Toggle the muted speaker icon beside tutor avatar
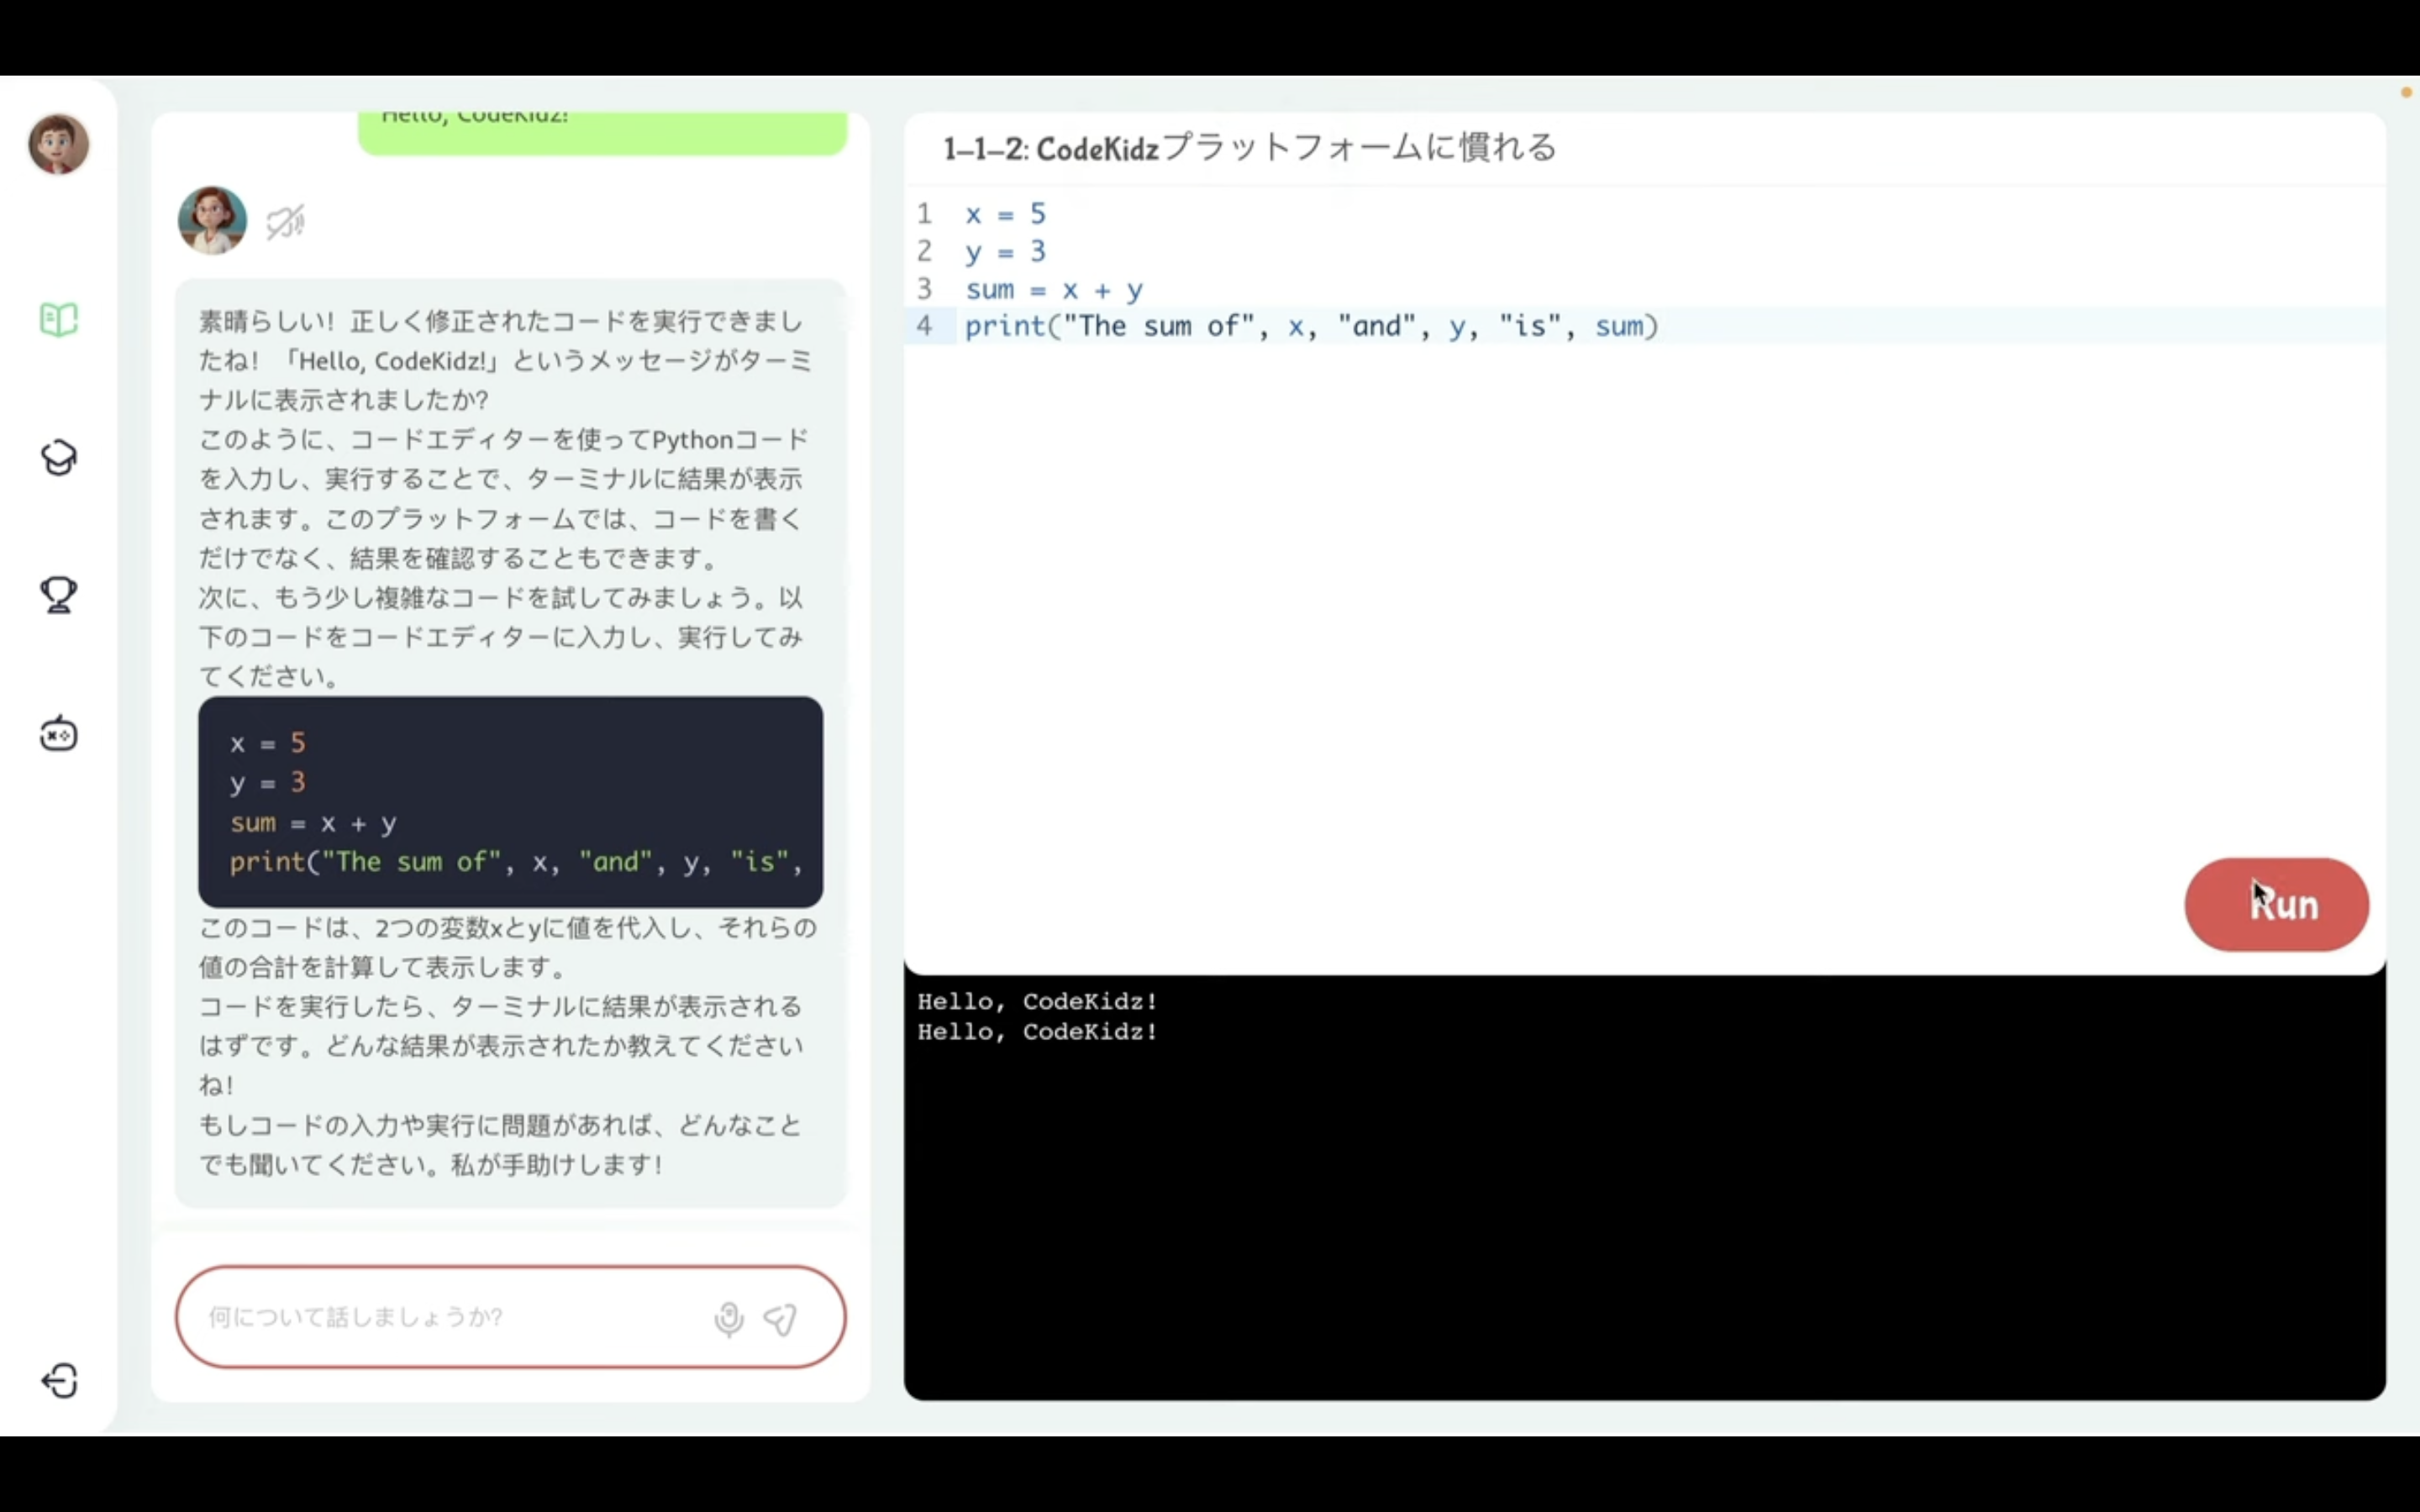 (285, 222)
